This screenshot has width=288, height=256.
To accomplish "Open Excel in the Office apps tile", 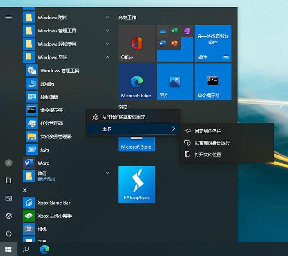I will pyautogui.click(x=175, y=31).
